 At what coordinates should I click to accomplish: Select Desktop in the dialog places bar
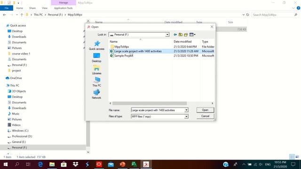[x=96, y=58]
